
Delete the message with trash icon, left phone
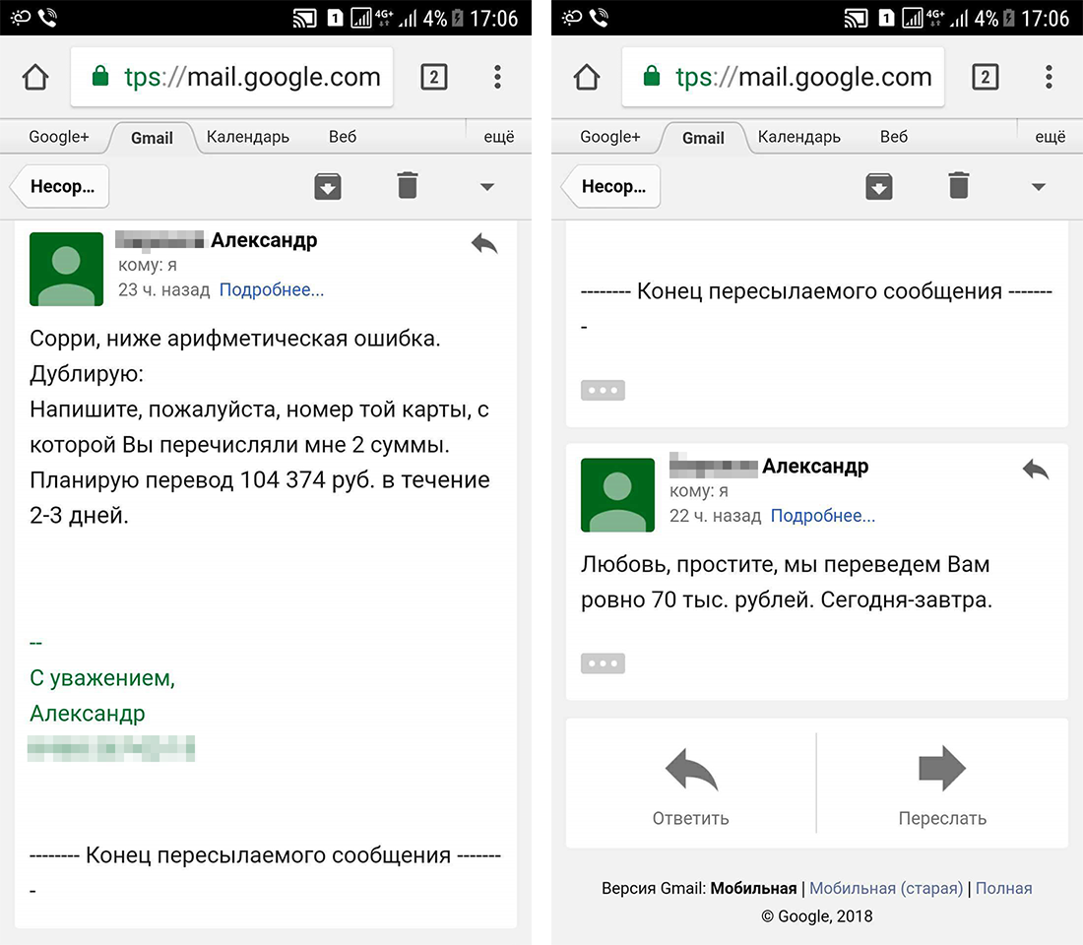[408, 185]
